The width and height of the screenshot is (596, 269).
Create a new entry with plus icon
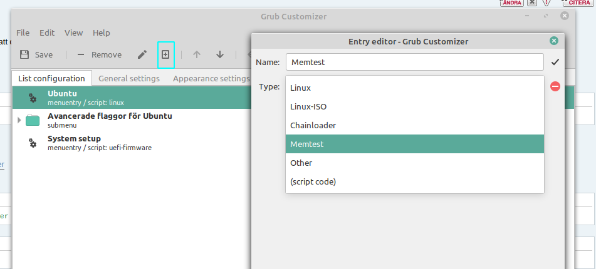coord(165,54)
